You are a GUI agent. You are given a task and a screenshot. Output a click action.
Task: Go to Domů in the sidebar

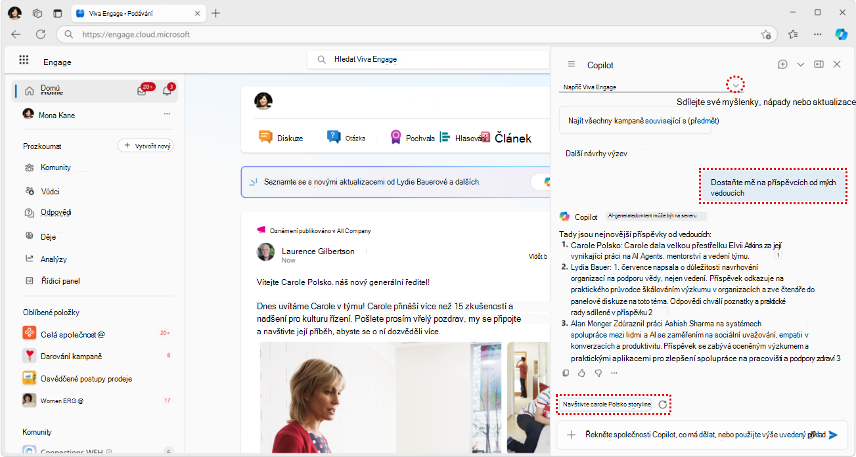95,91
